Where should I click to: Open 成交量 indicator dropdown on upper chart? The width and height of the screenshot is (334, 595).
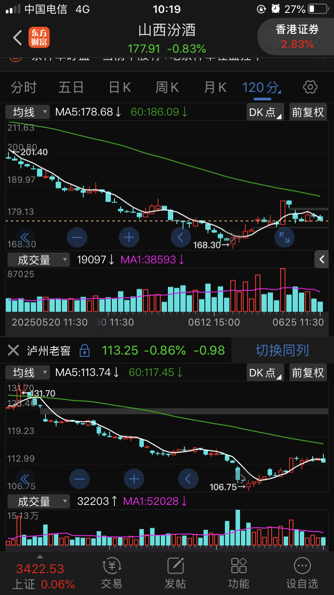(x=39, y=260)
